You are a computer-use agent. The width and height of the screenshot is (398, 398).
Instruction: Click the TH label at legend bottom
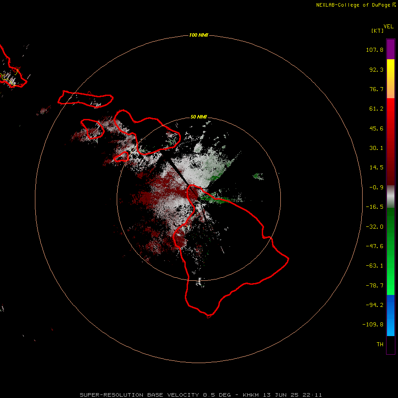pyautogui.click(x=380, y=344)
